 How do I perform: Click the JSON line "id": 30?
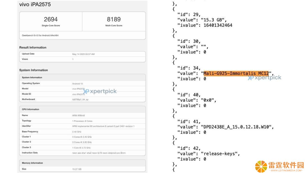189,41
